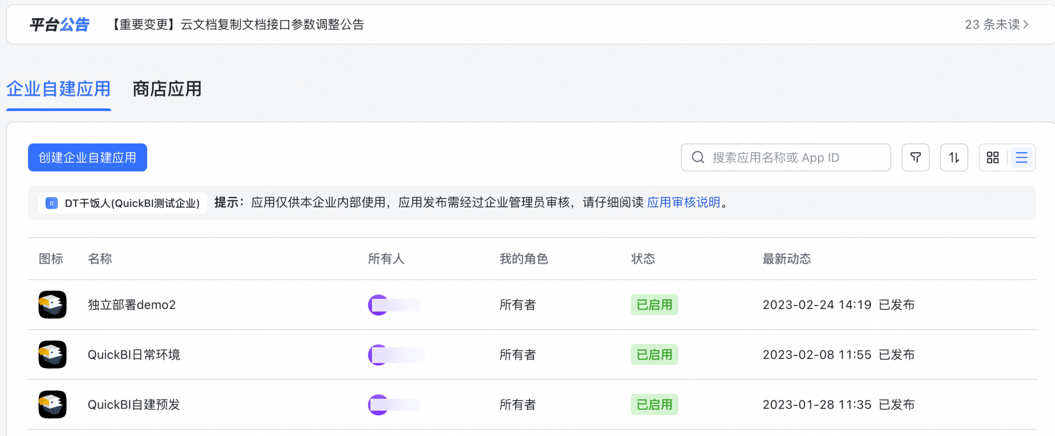
Task: Open the 商店应用 tab
Action: pyautogui.click(x=167, y=89)
